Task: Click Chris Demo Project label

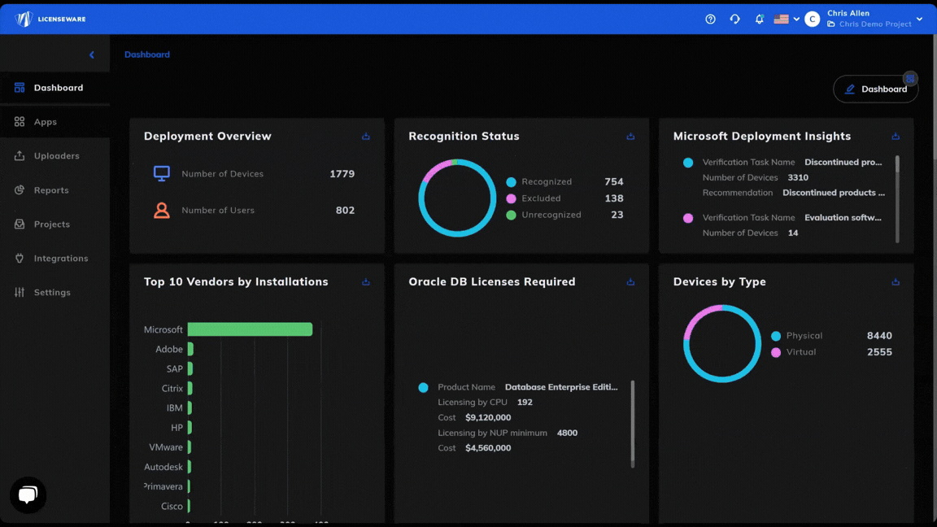Action: coord(875,24)
